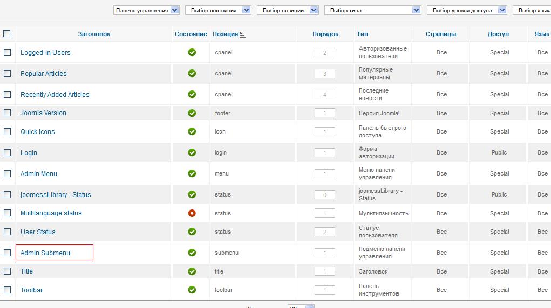This screenshot has height=308, width=551.
Task: Select the checkbox beside User Status
Action: [8, 232]
